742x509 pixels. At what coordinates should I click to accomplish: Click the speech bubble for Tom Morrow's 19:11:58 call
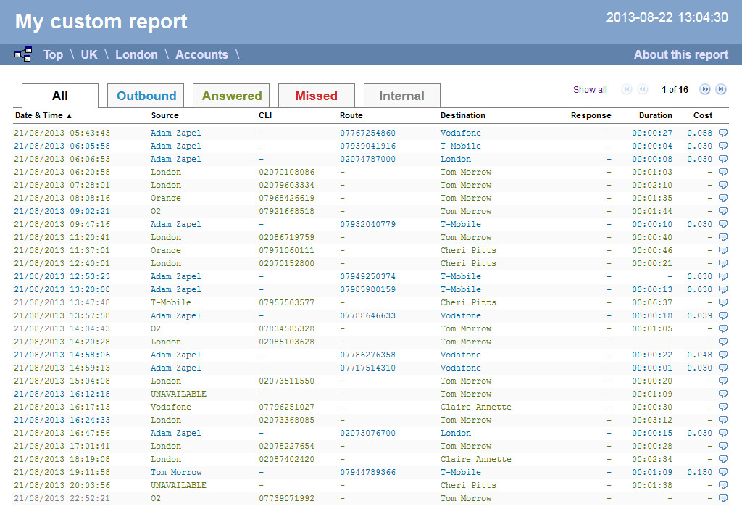(722, 472)
